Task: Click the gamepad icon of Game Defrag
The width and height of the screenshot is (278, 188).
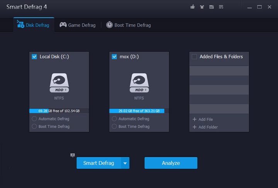Action: (x=63, y=25)
